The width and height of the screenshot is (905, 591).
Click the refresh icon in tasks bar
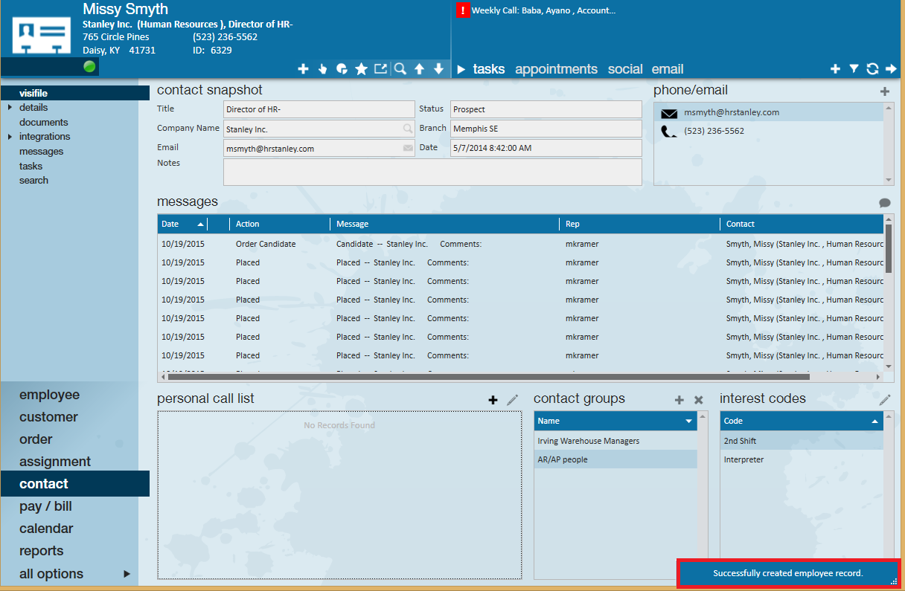[x=872, y=69]
